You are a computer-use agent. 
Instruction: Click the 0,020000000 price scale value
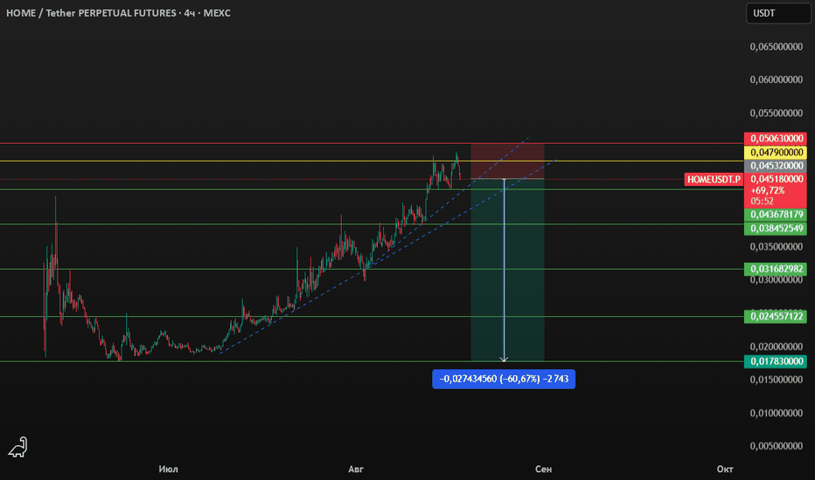click(x=776, y=346)
